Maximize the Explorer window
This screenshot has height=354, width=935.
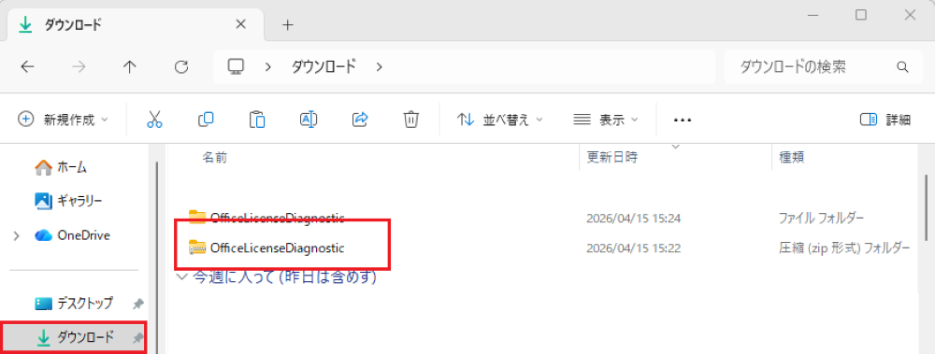[x=861, y=15]
